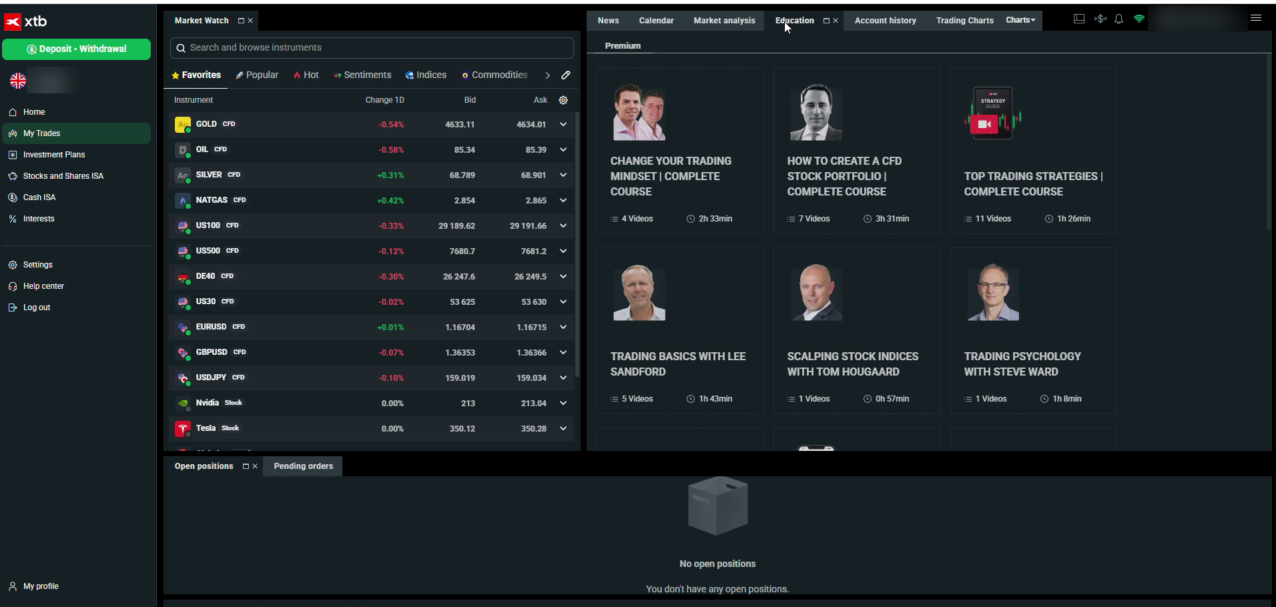The height and width of the screenshot is (607, 1276).
Task: Show more instrument categories arrow
Action: coord(547,75)
